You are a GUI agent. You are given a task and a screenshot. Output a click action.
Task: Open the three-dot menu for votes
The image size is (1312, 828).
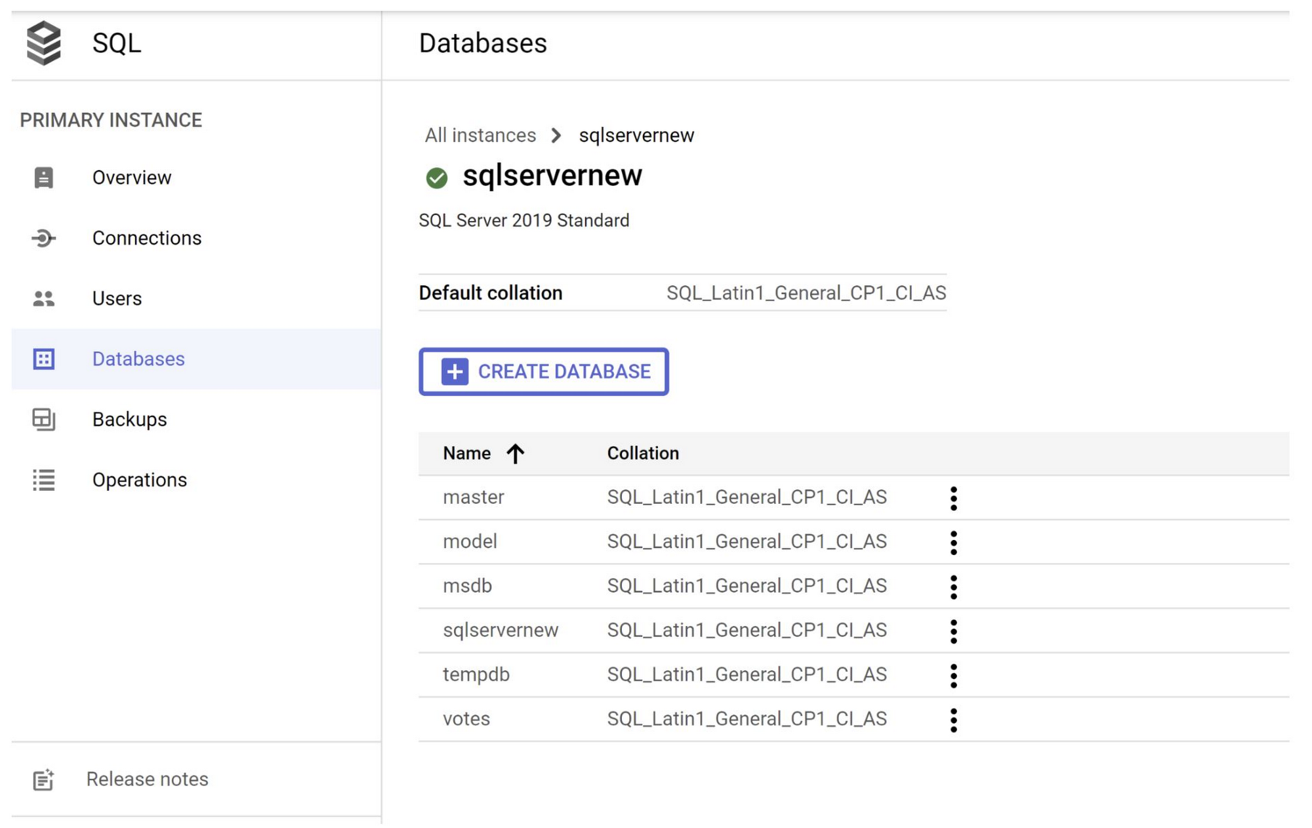click(953, 720)
